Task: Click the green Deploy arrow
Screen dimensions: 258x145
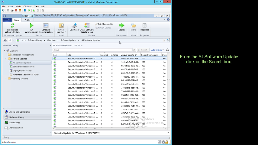Action: pos(121,26)
